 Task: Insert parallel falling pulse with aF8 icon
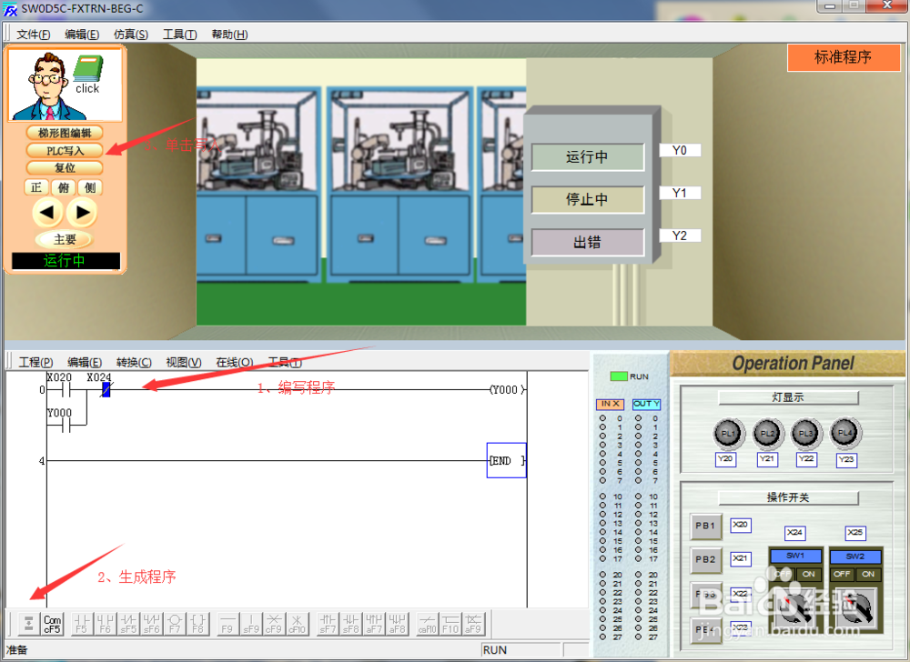pyautogui.click(x=397, y=624)
